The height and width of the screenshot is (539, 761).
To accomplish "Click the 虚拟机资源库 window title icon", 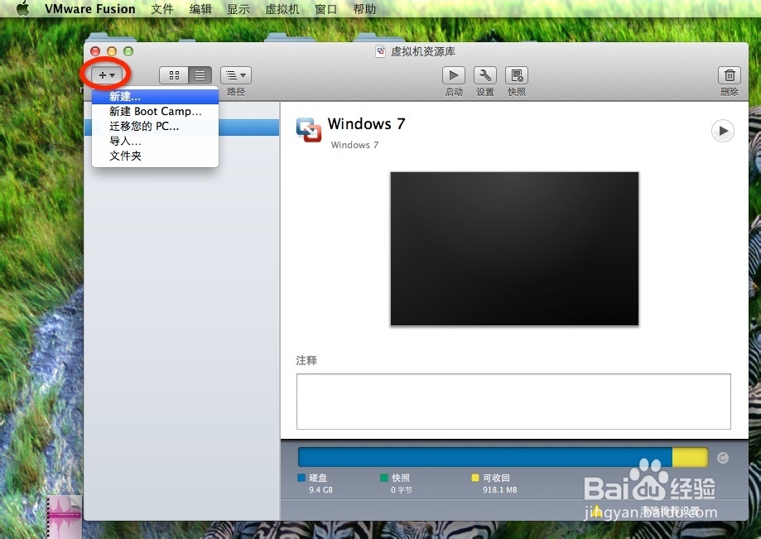I will [381, 51].
